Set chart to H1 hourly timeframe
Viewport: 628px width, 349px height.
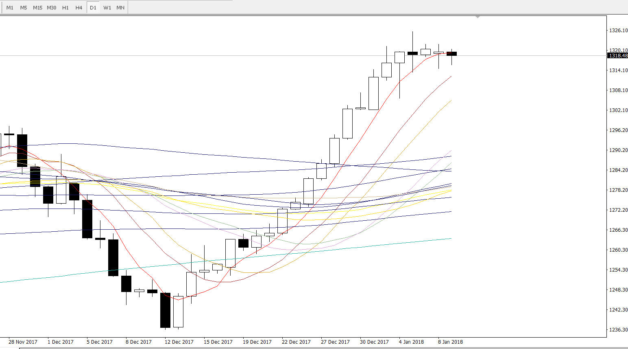pos(65,8)
